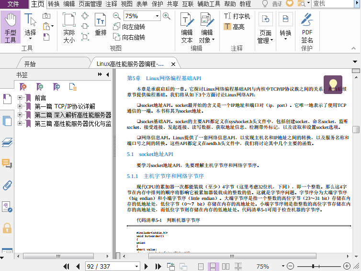361x271 pixels.
Task: Activate the Select tool (选择)
Action: 30,26
